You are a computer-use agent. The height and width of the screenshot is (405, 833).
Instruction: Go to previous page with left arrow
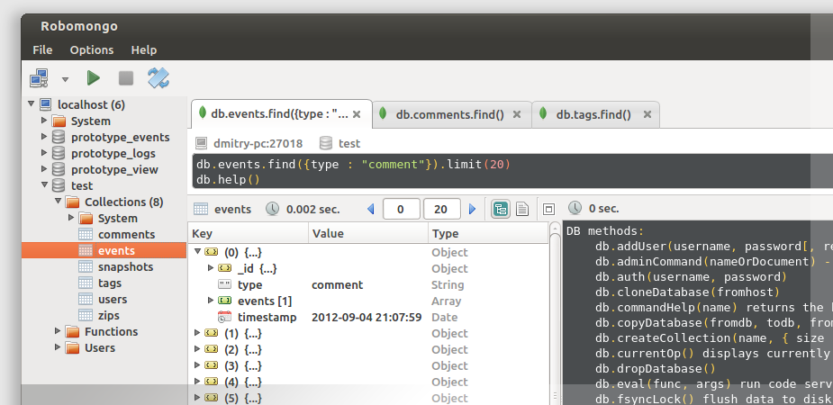[x=371, y=209]
